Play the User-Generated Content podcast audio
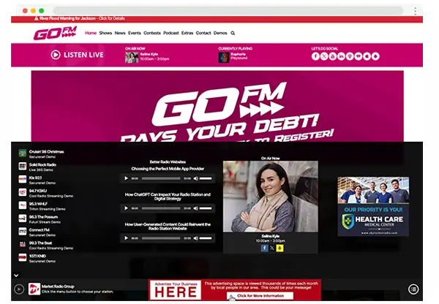Screen dimensions: 439x304 (x=127, y=237)
